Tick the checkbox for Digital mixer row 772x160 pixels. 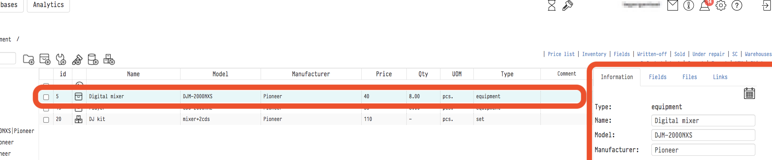tap(46, 97)
